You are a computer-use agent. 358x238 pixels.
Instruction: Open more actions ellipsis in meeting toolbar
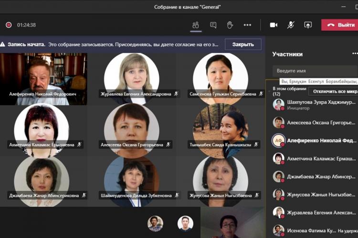pos(247,25)
